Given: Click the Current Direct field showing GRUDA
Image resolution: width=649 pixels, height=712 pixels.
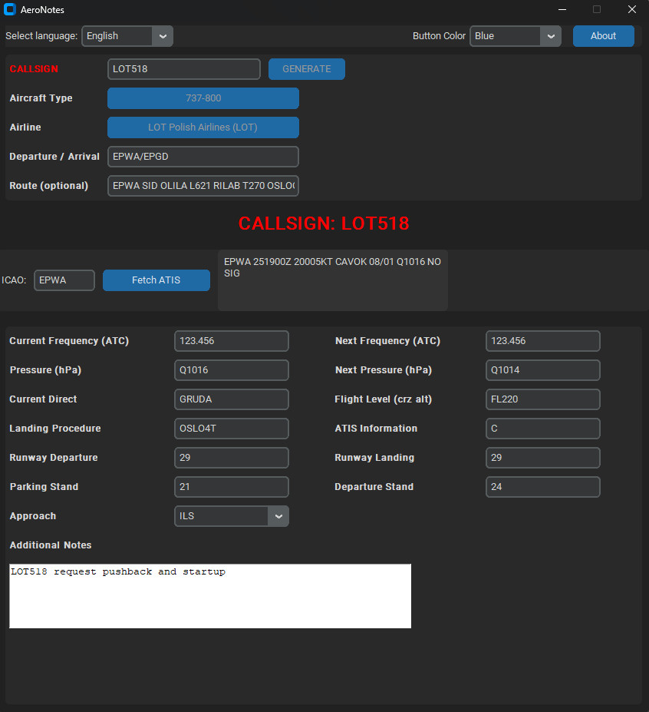Looking at the screenshot, I should coord(231,399).
